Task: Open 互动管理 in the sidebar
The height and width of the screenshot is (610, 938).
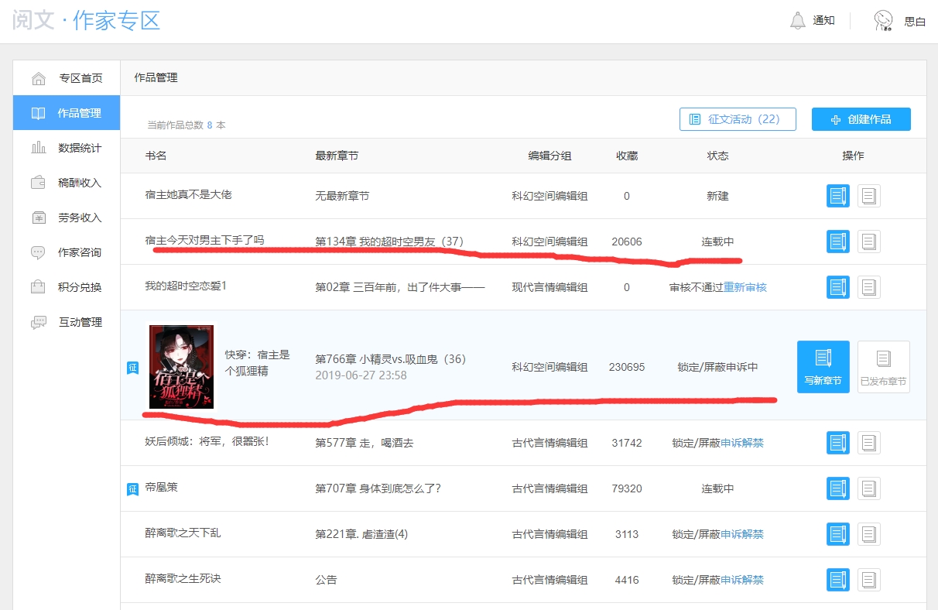Action: click(x=80, y=322)
